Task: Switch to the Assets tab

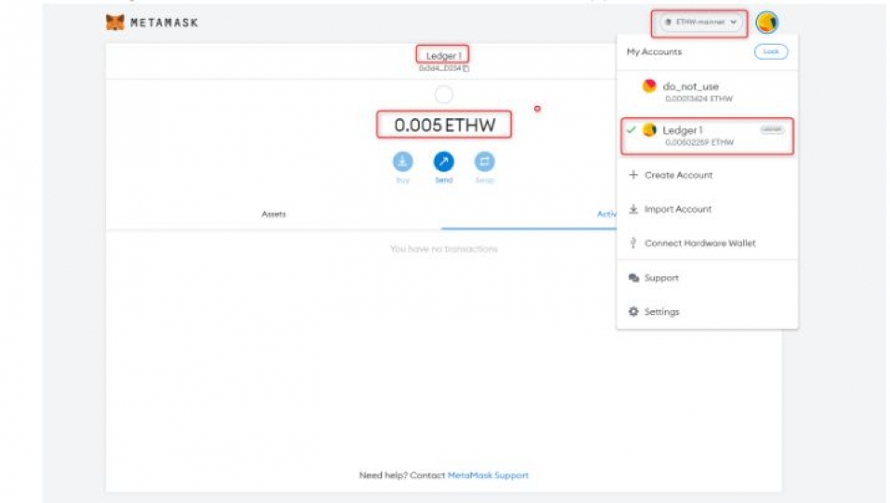Action: pyautogui.click(x=274, y=214)
